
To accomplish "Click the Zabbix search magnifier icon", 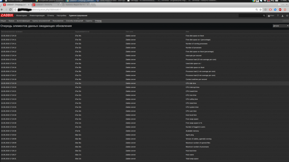I will (x=264, y=15).
